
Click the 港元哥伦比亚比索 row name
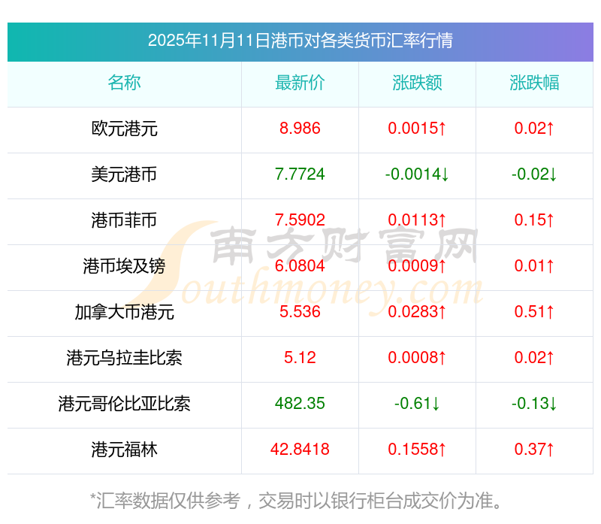tap(124, 404)
